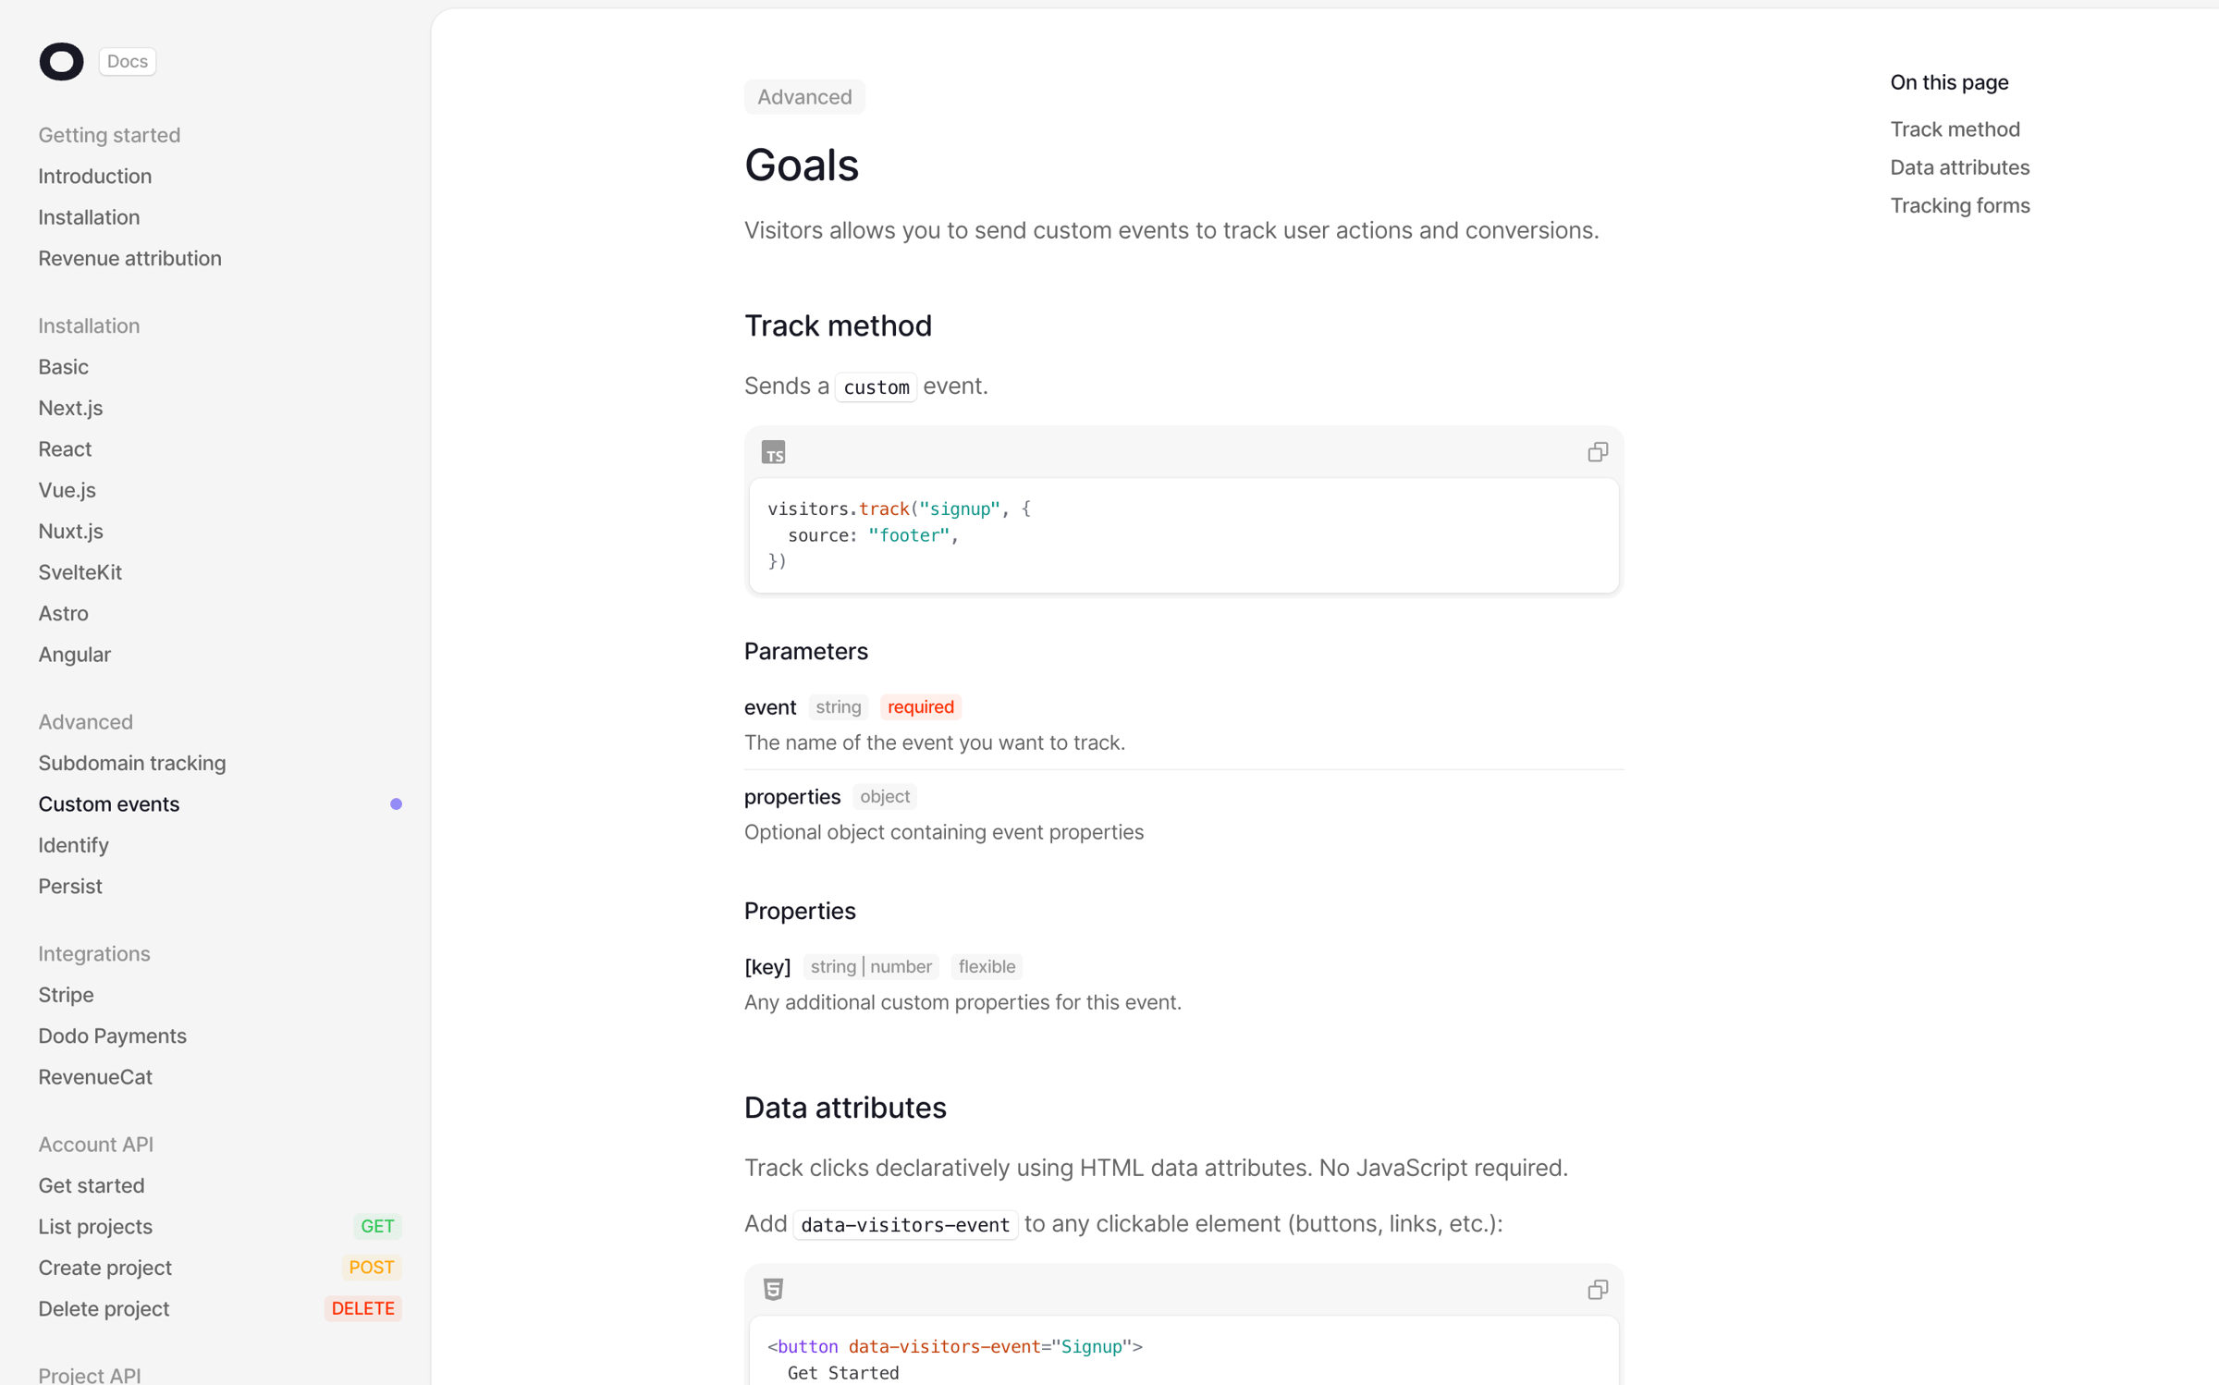
Task: Click the Docs badge next to logo
Action: (x=127, y=61)
